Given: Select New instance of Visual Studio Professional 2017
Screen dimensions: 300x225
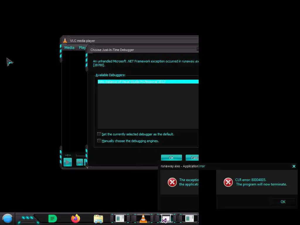Looking at the screenshot, I should click(148, 82).
